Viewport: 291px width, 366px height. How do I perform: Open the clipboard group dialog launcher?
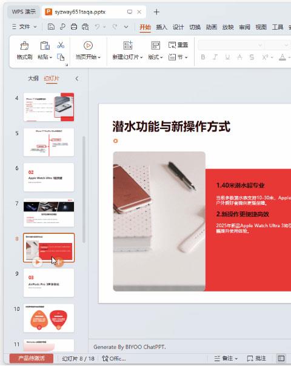point(67,65)
